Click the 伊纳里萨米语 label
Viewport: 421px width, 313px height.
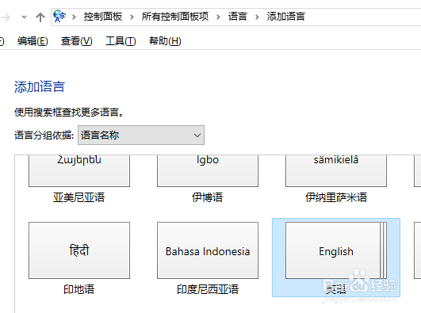(336, 197)
